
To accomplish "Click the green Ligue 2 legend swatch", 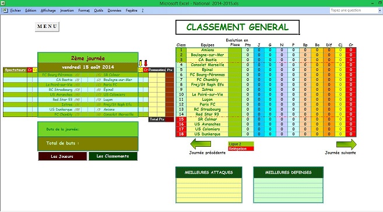I will pyautogui.click(x=241, y=144).
